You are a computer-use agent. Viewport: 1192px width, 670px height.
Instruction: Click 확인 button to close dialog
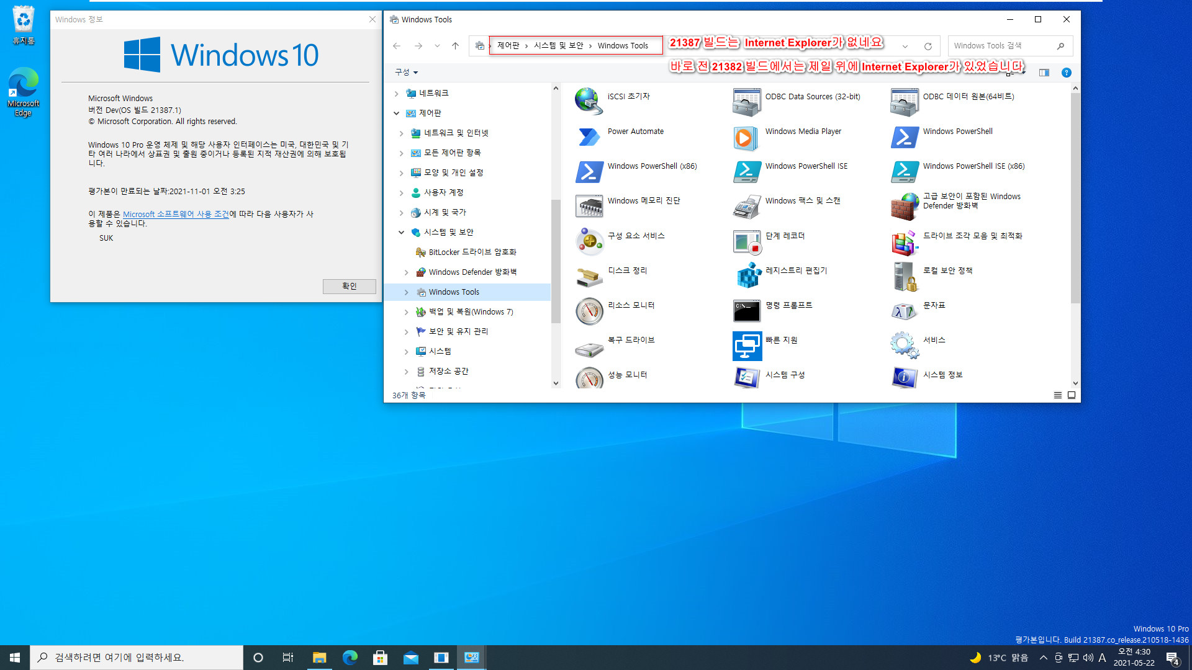(x=349, y=285)
